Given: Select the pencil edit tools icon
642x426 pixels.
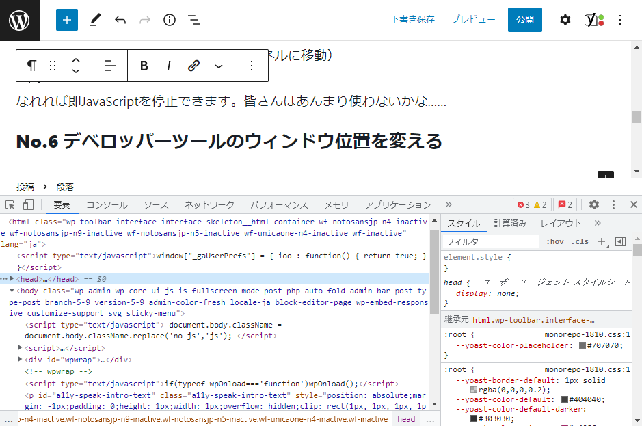Looking at the screenshot, I should pyautogui.click(x=95, y=20).
